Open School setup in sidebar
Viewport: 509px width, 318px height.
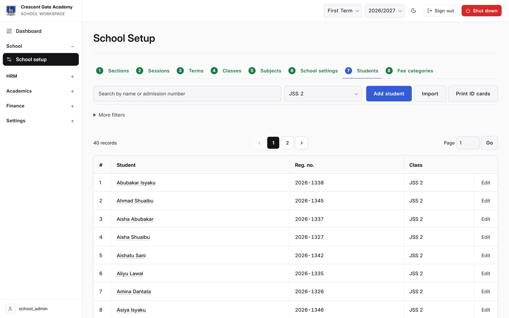(41, 59)
